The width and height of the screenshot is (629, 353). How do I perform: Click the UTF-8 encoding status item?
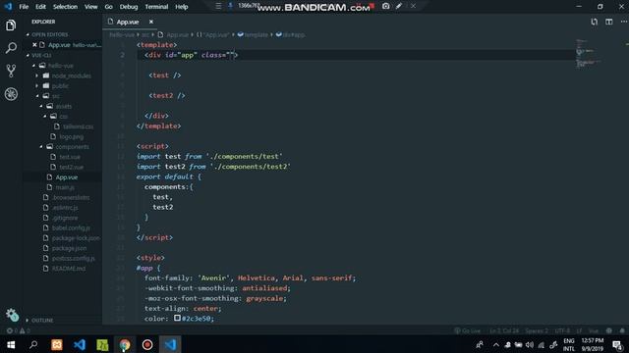click(x=562, y=330)
